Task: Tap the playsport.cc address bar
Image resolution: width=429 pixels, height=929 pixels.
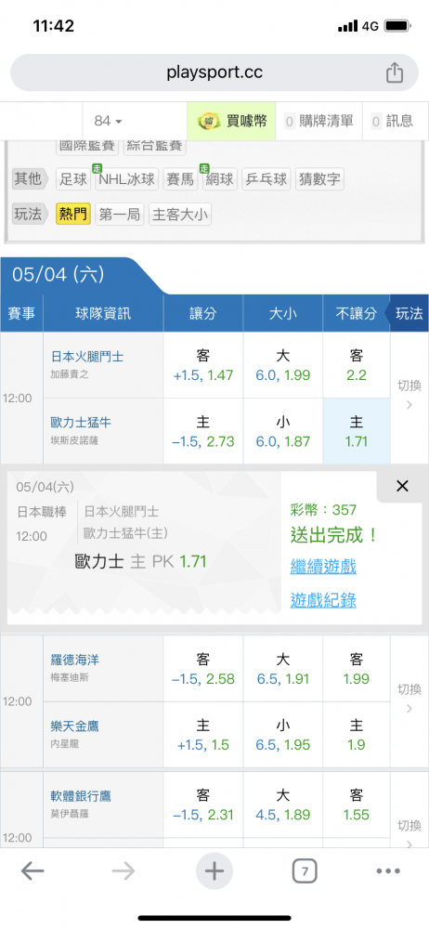Action: tap(214, 72)
